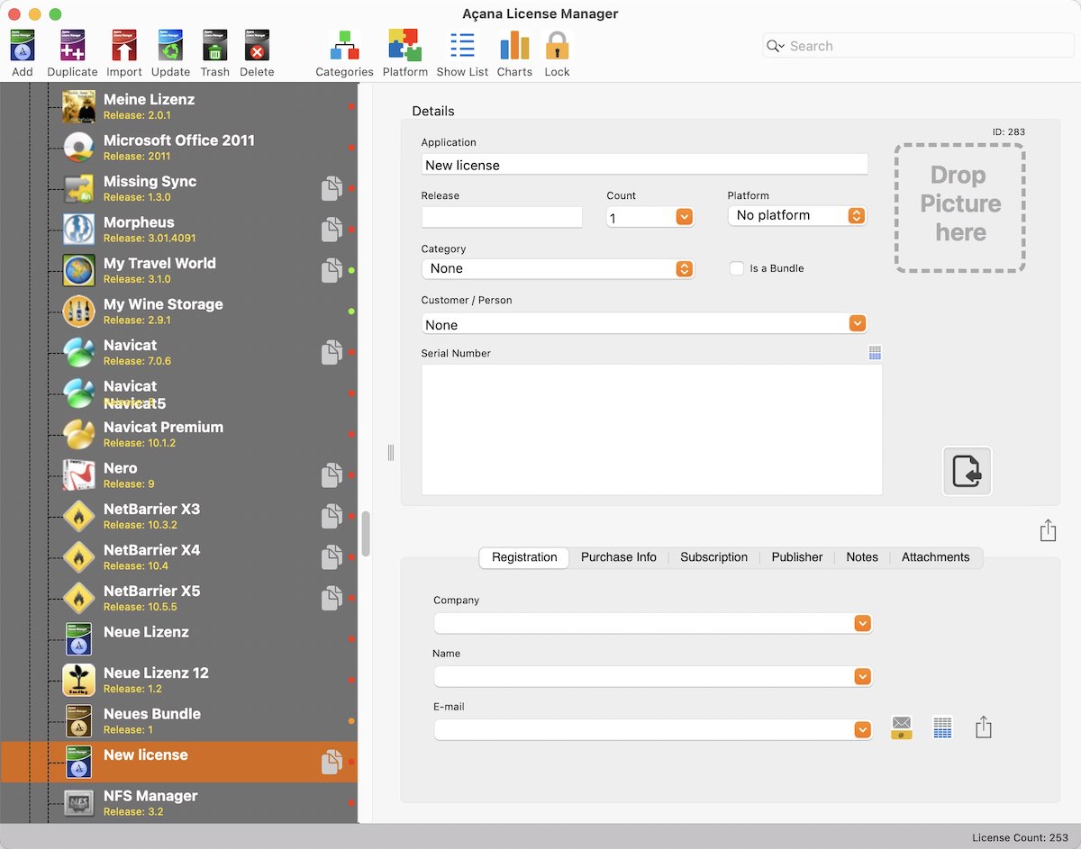Switch to Publisher tab
Viewport: 1081px width, 849px height.
tap(797, 557)
